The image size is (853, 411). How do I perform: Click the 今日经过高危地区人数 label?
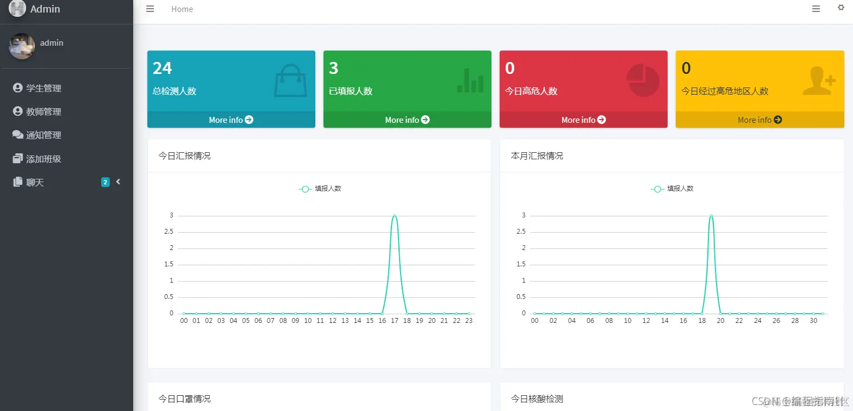tap(725, 91)
